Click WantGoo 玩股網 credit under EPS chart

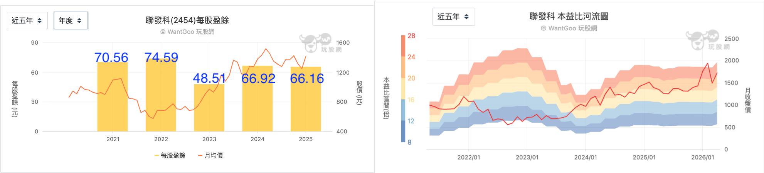pyautogui.click(x=187, y=32)
